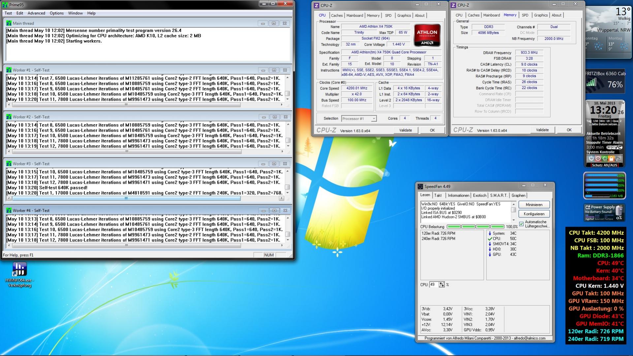Open the Graphen tab in SpeedFan
Image resolution: width=633 pixels, height=356 pixels.
[518, 196]
